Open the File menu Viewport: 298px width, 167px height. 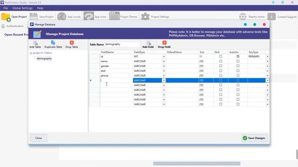click(x=6, y=8)
